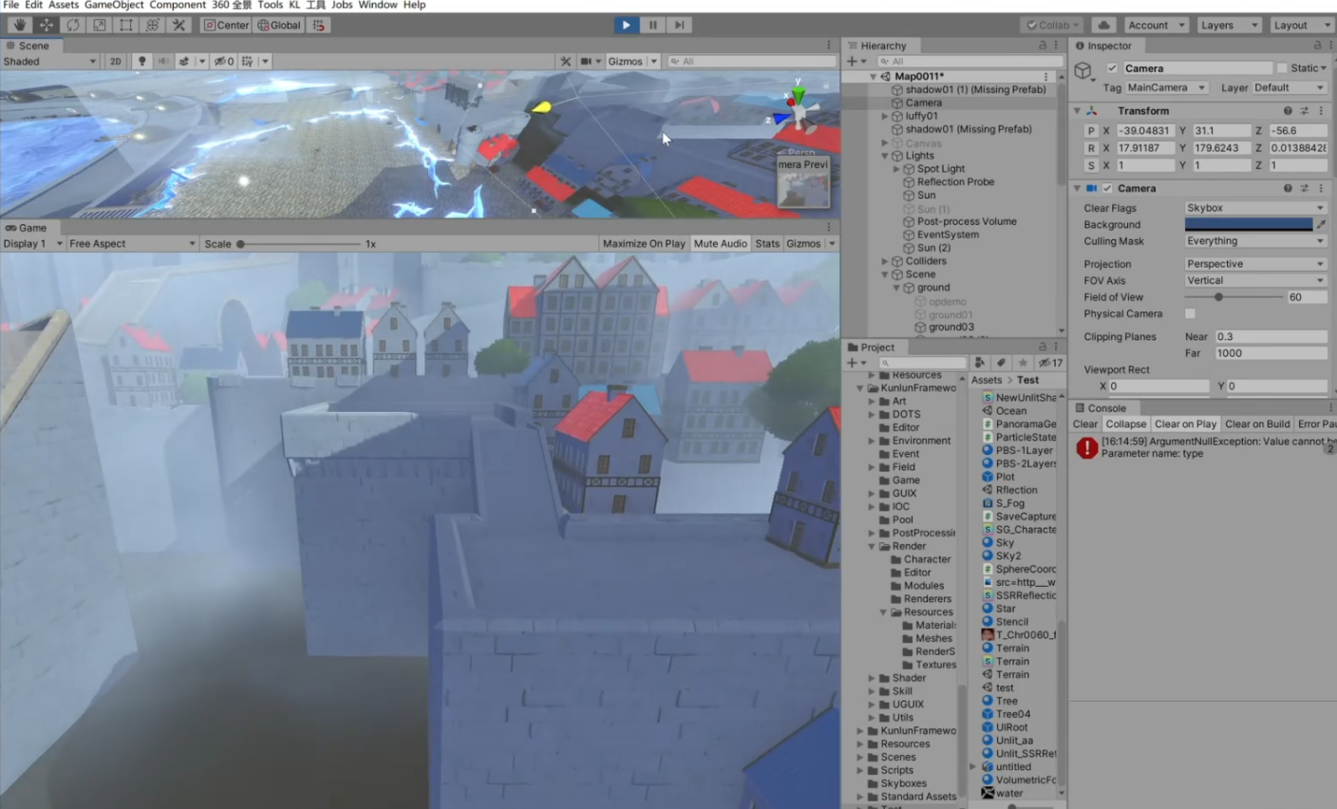Toggle 2D scene view mode
This screenshot has width=1337, height=809.
click(x=116, y=61)
